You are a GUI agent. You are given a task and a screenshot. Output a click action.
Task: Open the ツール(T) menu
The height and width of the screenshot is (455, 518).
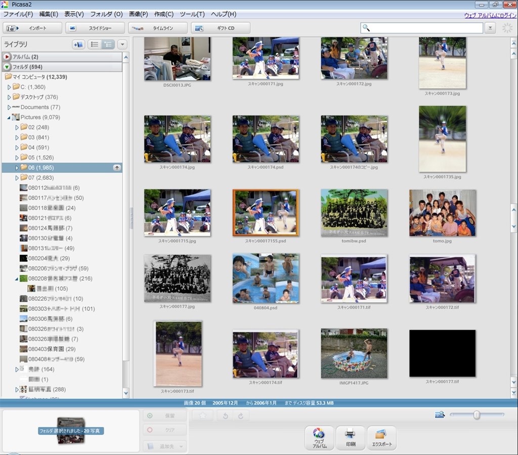point(192,14)
